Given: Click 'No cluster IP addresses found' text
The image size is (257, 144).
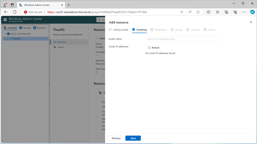Looking at the screenshot, I should 160,53.
